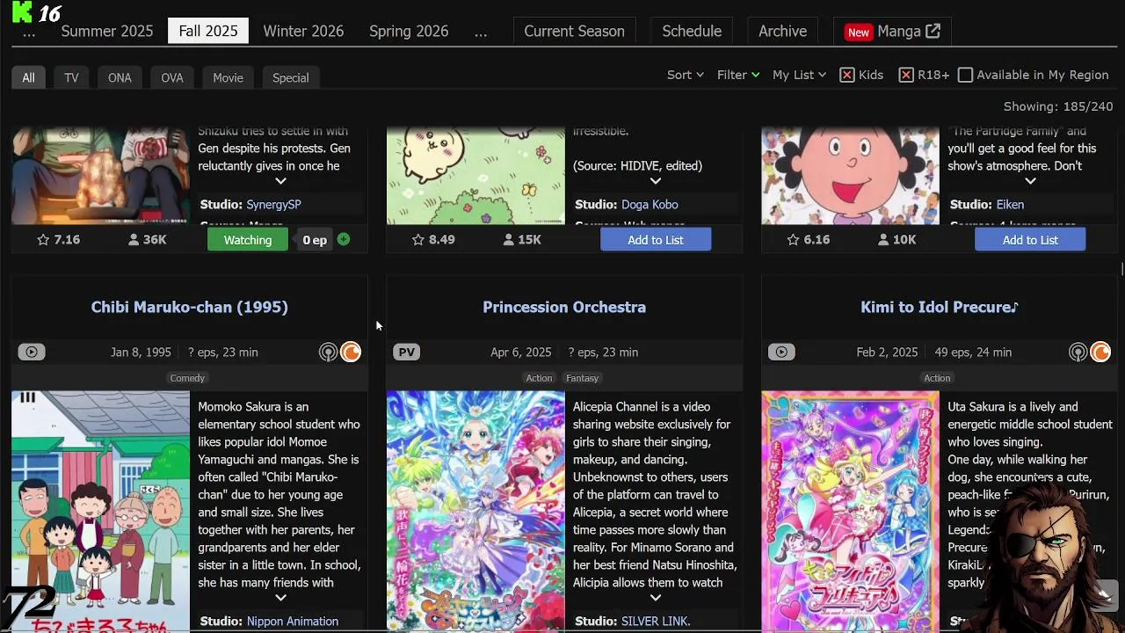Click members icon beside 10K

tap(884, 239)
